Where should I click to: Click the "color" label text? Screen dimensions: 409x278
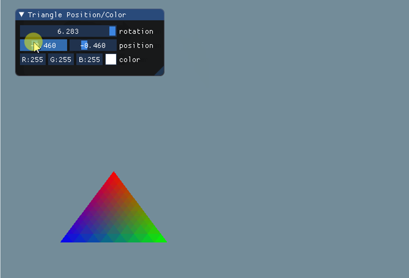point(129,60)
